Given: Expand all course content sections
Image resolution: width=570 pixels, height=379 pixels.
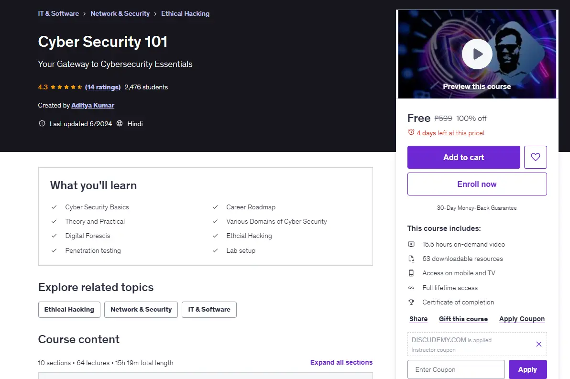Looking at the screenshot, I should coord(341,362).
